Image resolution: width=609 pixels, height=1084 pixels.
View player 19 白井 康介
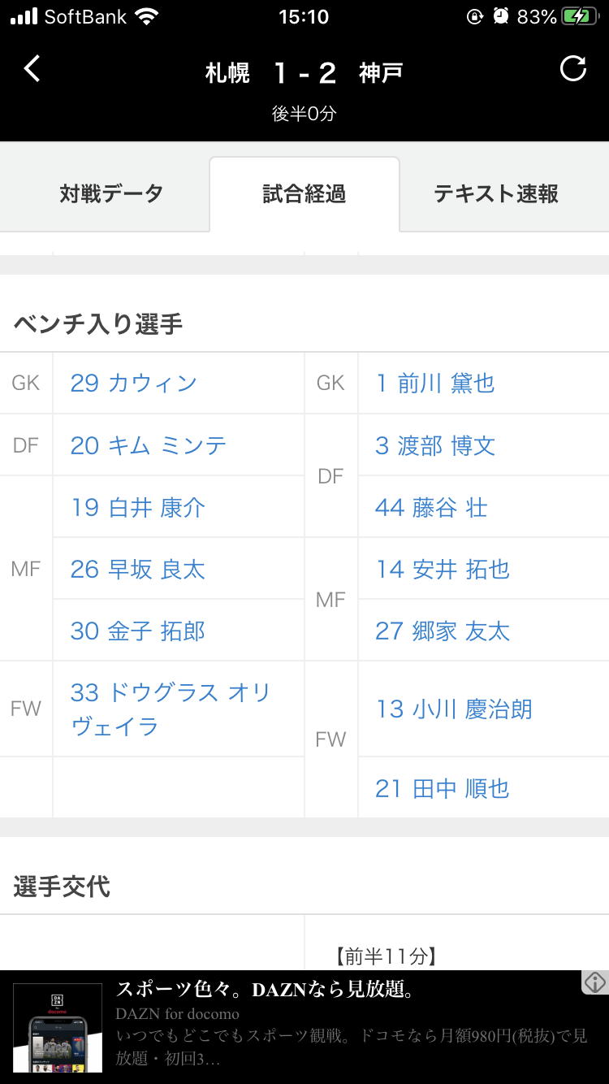(138, 507)
